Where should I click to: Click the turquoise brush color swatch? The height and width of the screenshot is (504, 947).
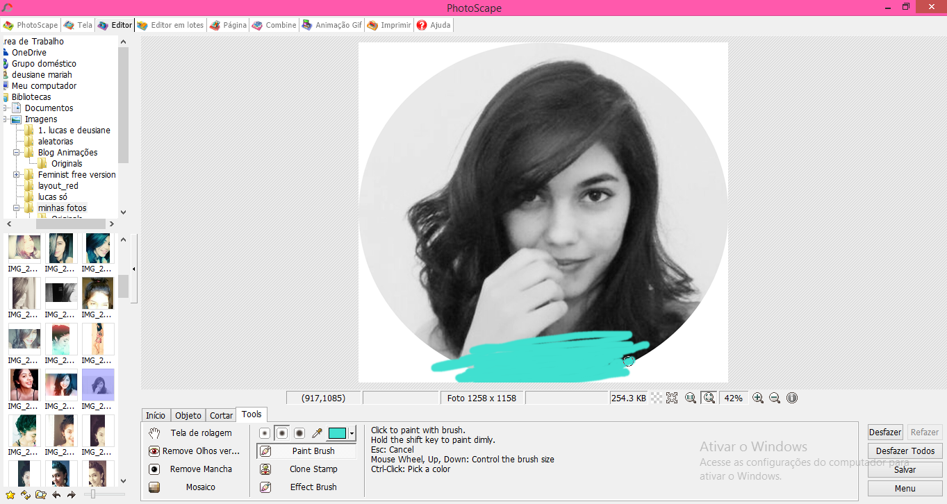pos(338,433)
